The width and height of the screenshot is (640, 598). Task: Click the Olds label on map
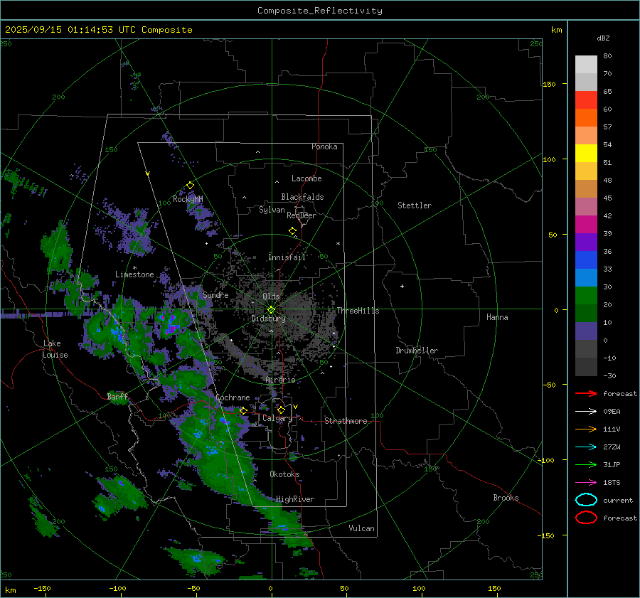(271, 297)
